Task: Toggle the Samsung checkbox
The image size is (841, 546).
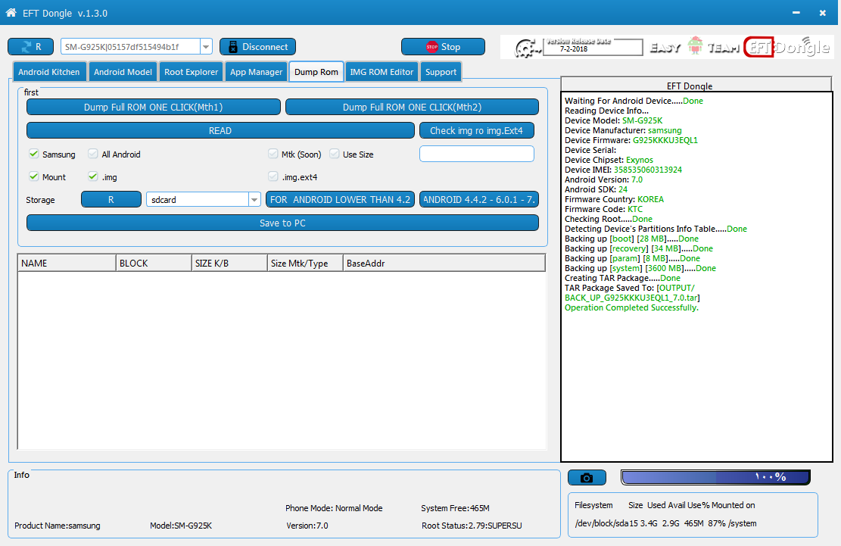Action: [34, 154]
